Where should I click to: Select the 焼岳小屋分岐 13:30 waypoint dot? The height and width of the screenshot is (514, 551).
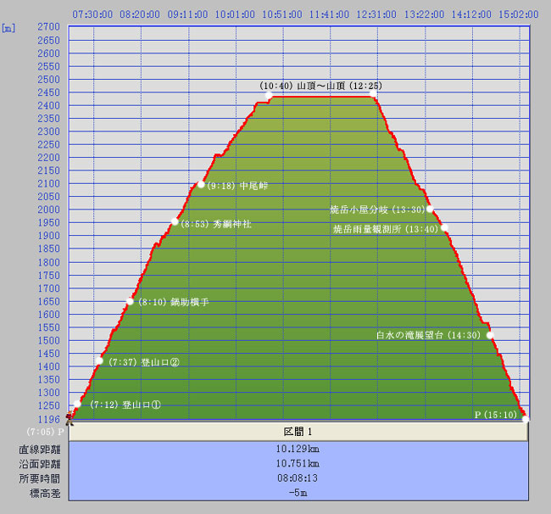click(x=430, y=209)
